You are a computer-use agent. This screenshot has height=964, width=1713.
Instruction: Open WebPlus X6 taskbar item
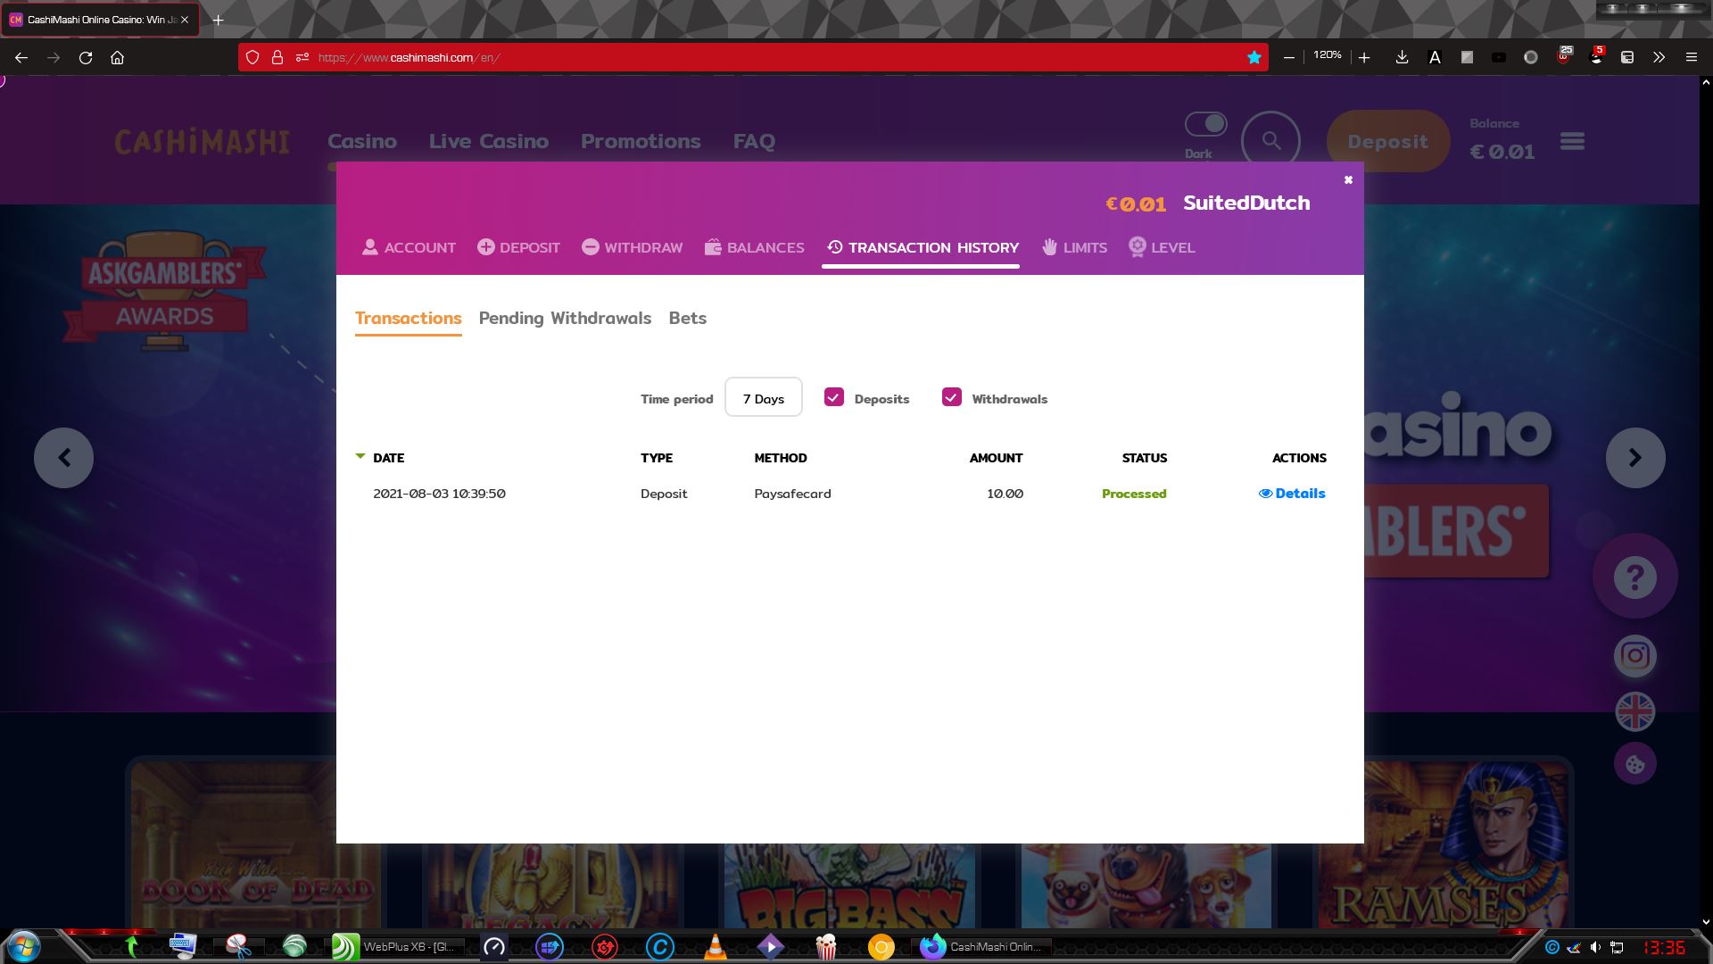pyautogui.click(x=399, y=947)
